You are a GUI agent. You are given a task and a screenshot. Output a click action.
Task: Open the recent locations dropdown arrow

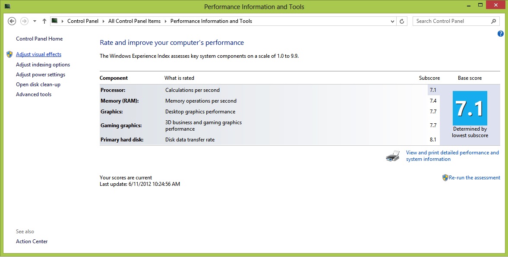pos(35,21)
